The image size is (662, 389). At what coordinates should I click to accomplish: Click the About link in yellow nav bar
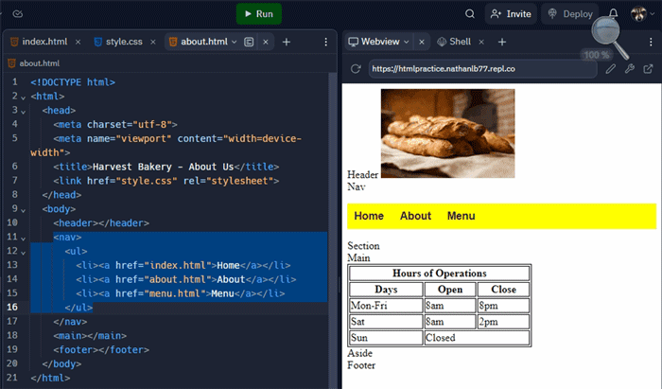tap(415, 216)
